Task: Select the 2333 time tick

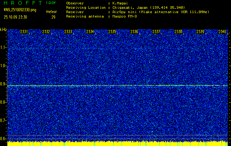Action: pos(68,32)
